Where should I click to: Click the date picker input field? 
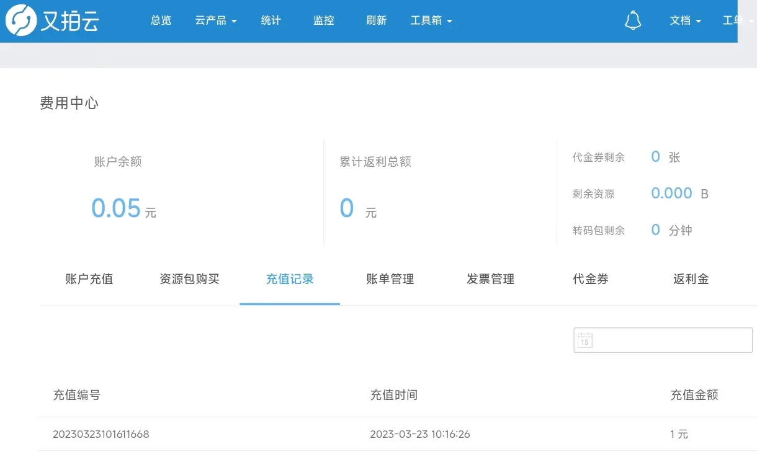pyautogui.click(x=663, y=340)
